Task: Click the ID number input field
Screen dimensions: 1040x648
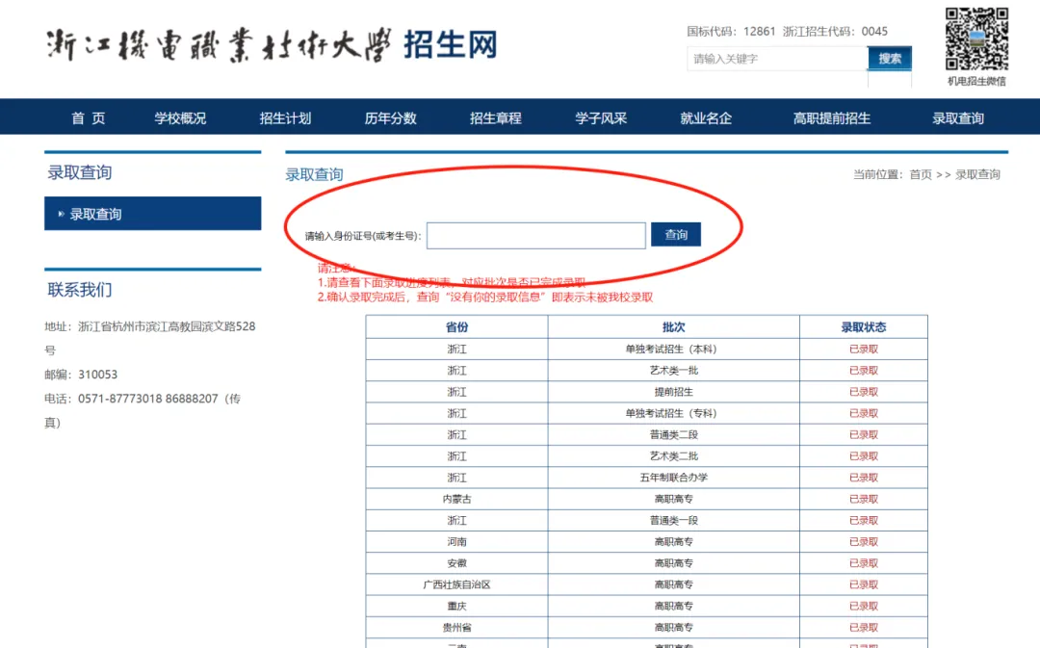Action: [x=535, y=236]
